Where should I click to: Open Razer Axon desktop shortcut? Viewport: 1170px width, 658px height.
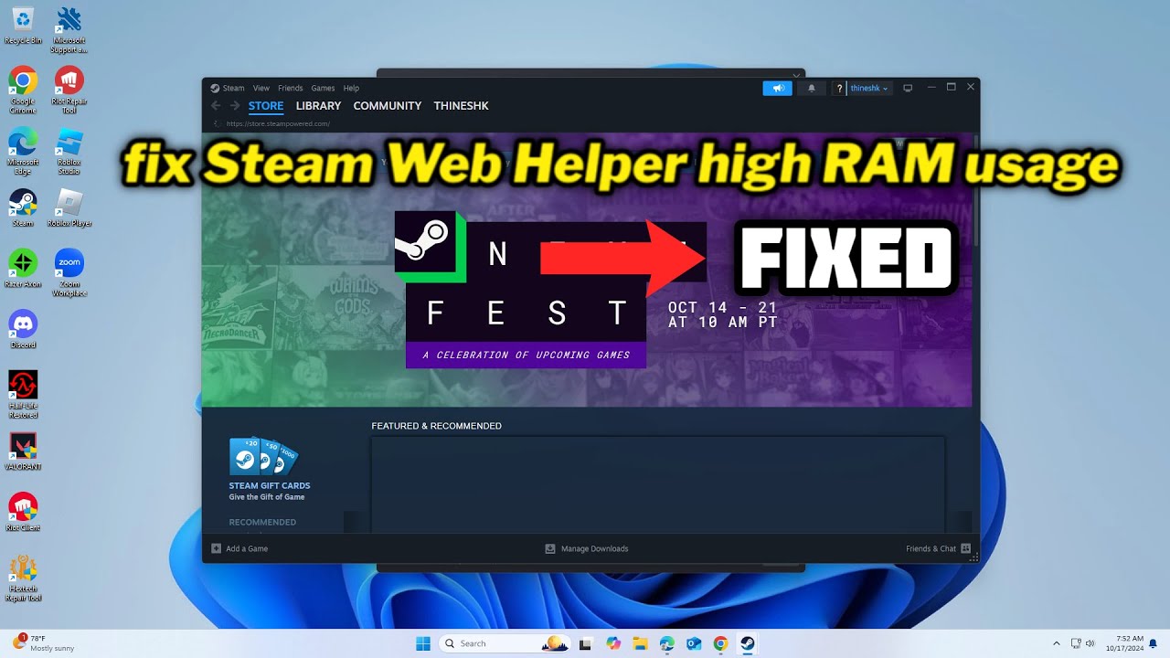tap(23, 268)
